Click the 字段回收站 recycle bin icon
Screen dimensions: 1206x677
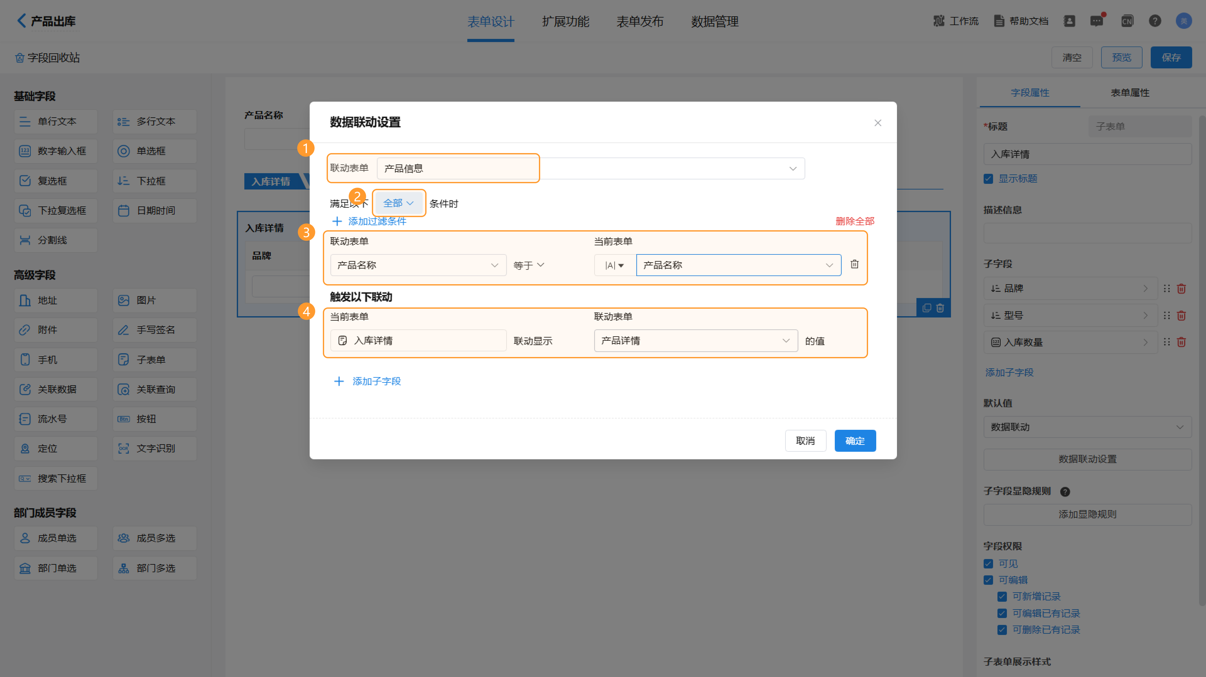[19, 58]
